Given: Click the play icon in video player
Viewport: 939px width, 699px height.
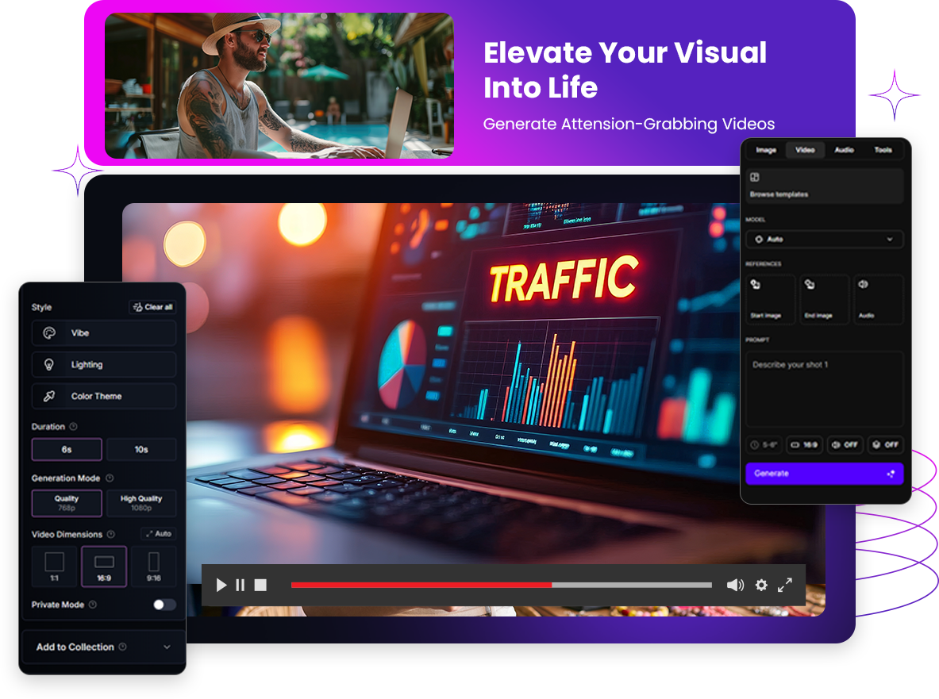Looking at the screenshot, I should (221, 585).
